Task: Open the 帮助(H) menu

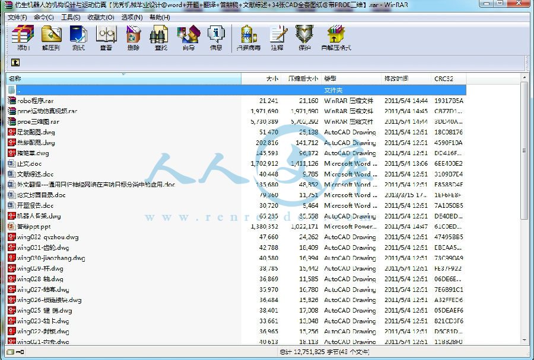Action: (x=160, y=17)
